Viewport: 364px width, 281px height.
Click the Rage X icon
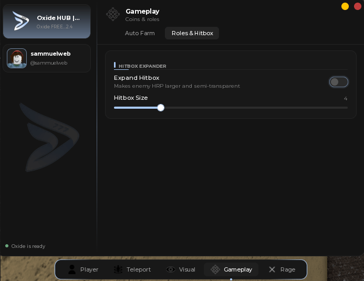coord(272,269)
